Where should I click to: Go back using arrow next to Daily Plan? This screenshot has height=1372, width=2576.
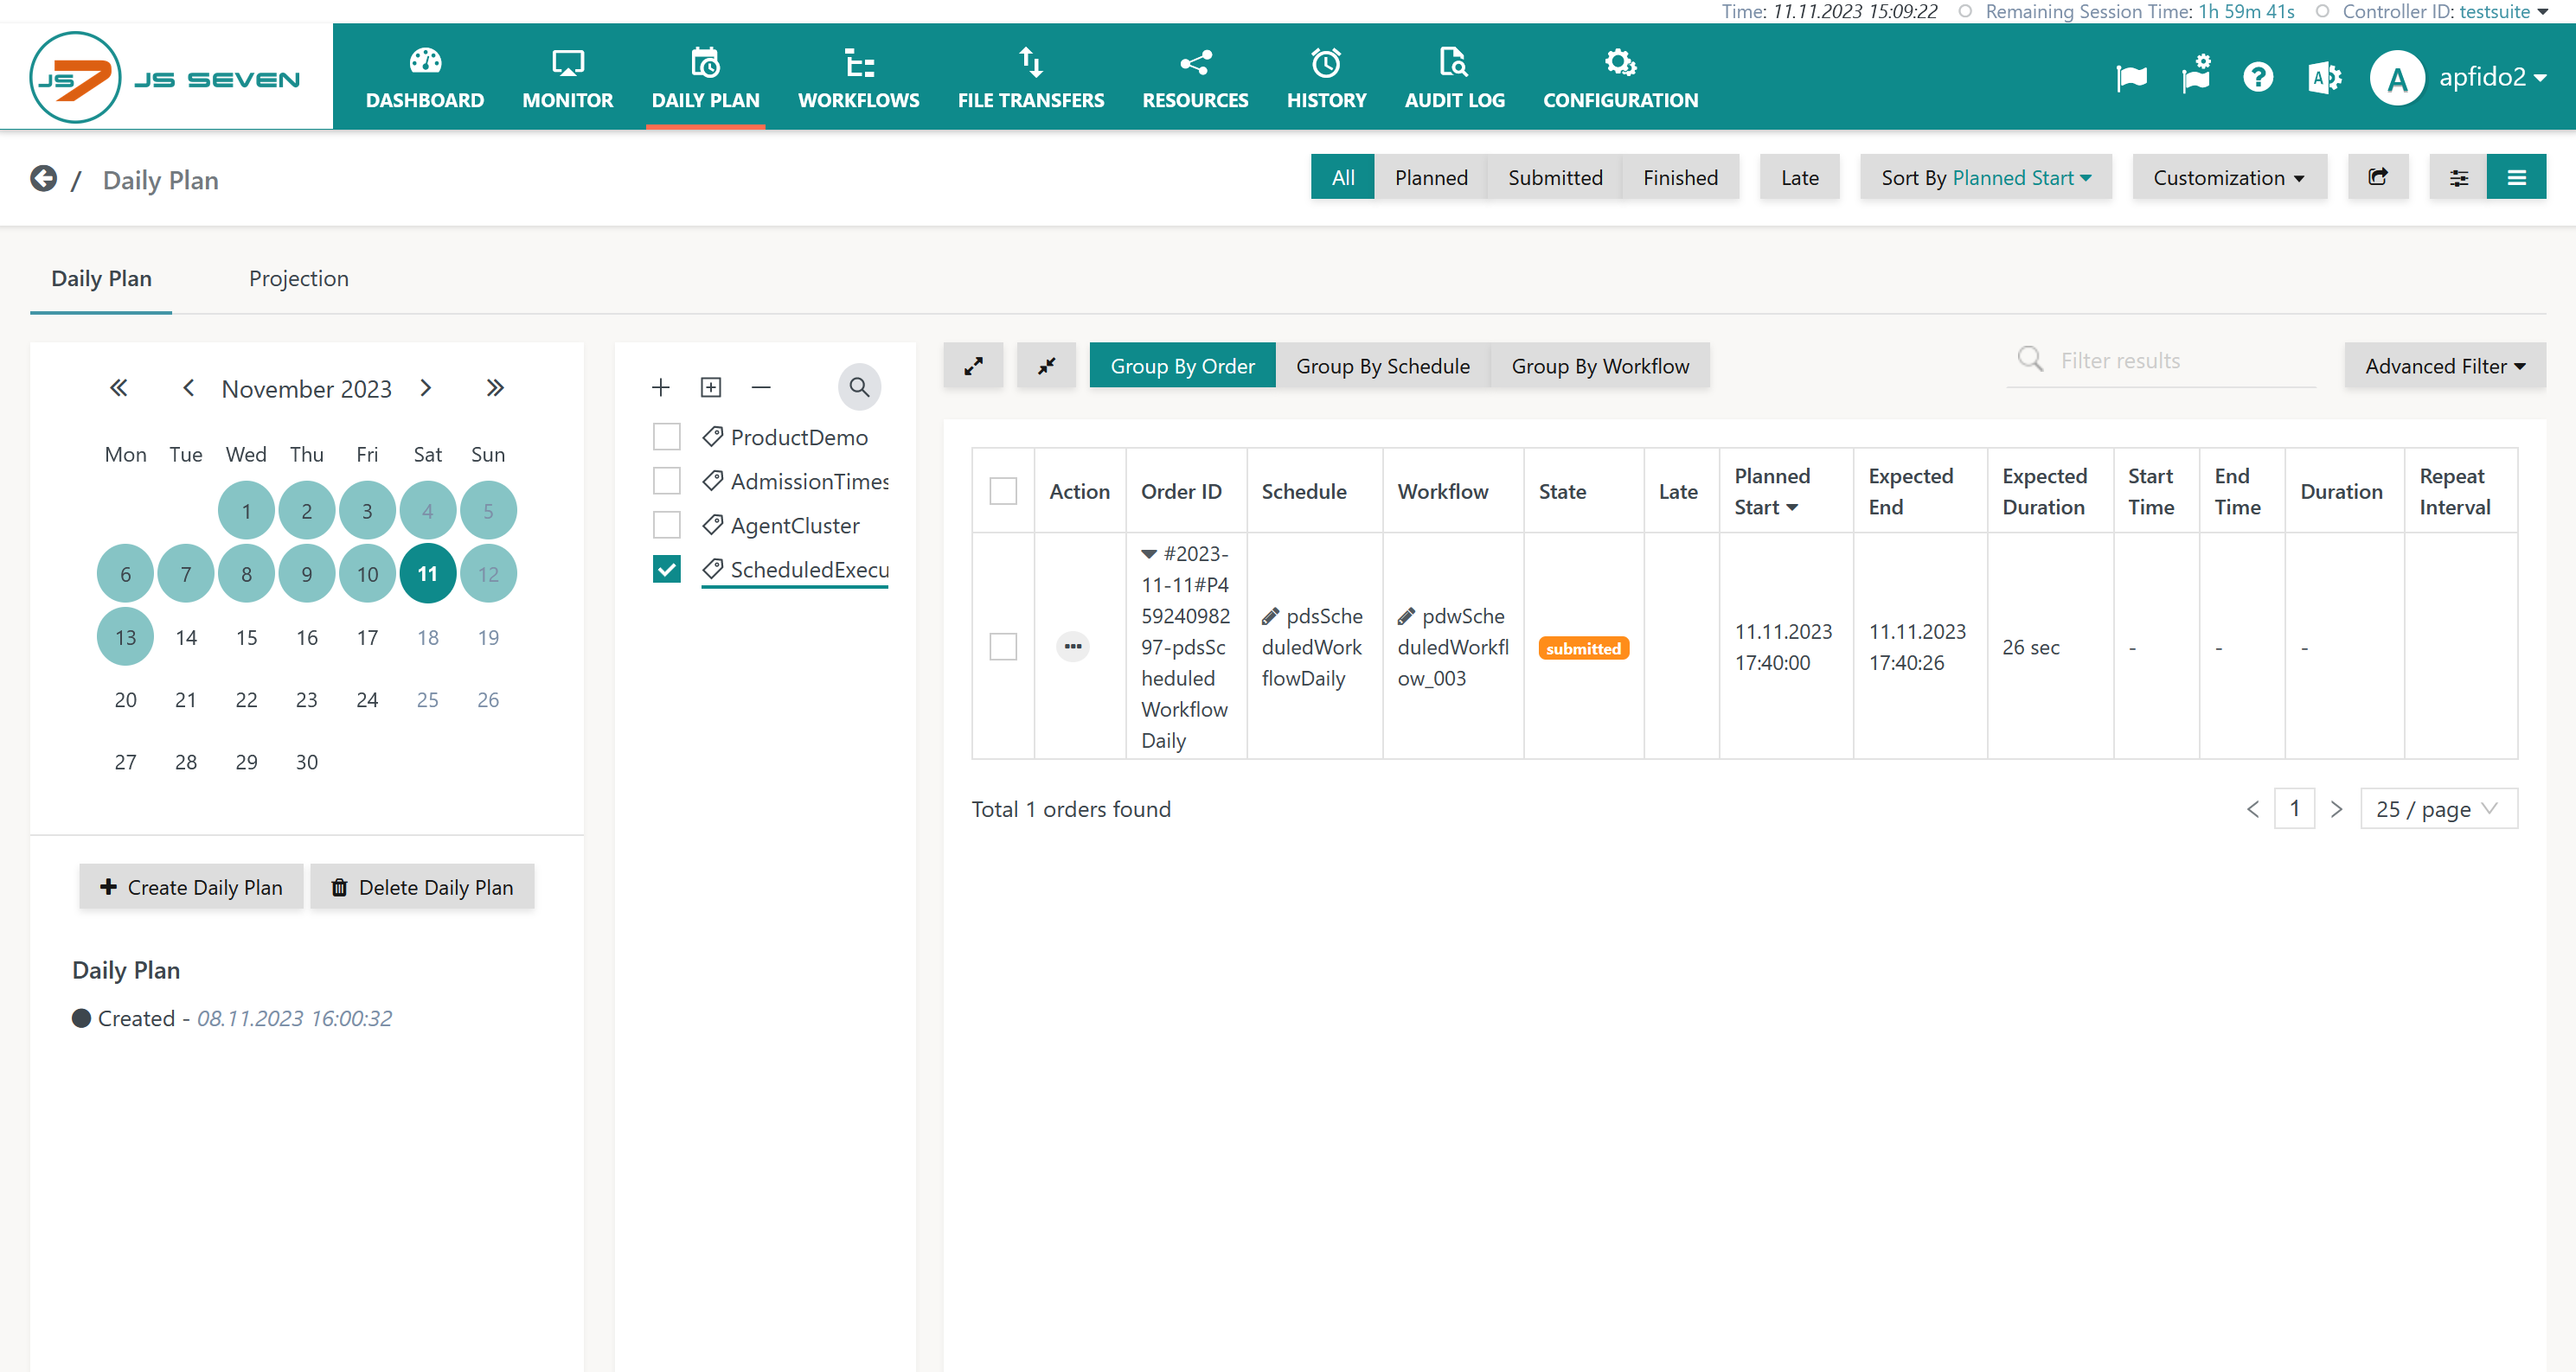(x=43, y=178)
